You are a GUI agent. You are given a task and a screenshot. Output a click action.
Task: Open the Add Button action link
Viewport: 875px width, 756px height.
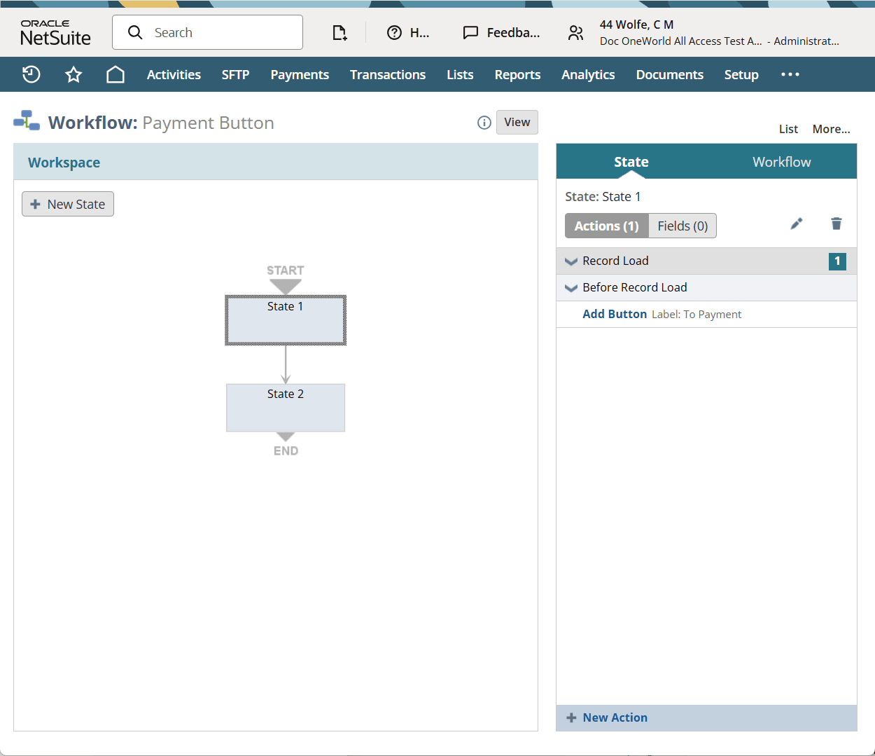point(615,314)
